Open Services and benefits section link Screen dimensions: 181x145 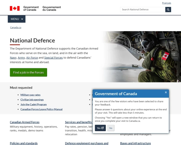click(79, 122)
